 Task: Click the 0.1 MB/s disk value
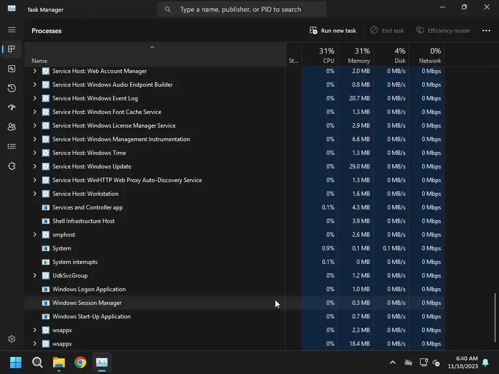pyautogui.click(x=394, y=248)
